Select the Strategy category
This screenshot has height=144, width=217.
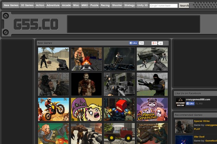(x=129, y=5)
